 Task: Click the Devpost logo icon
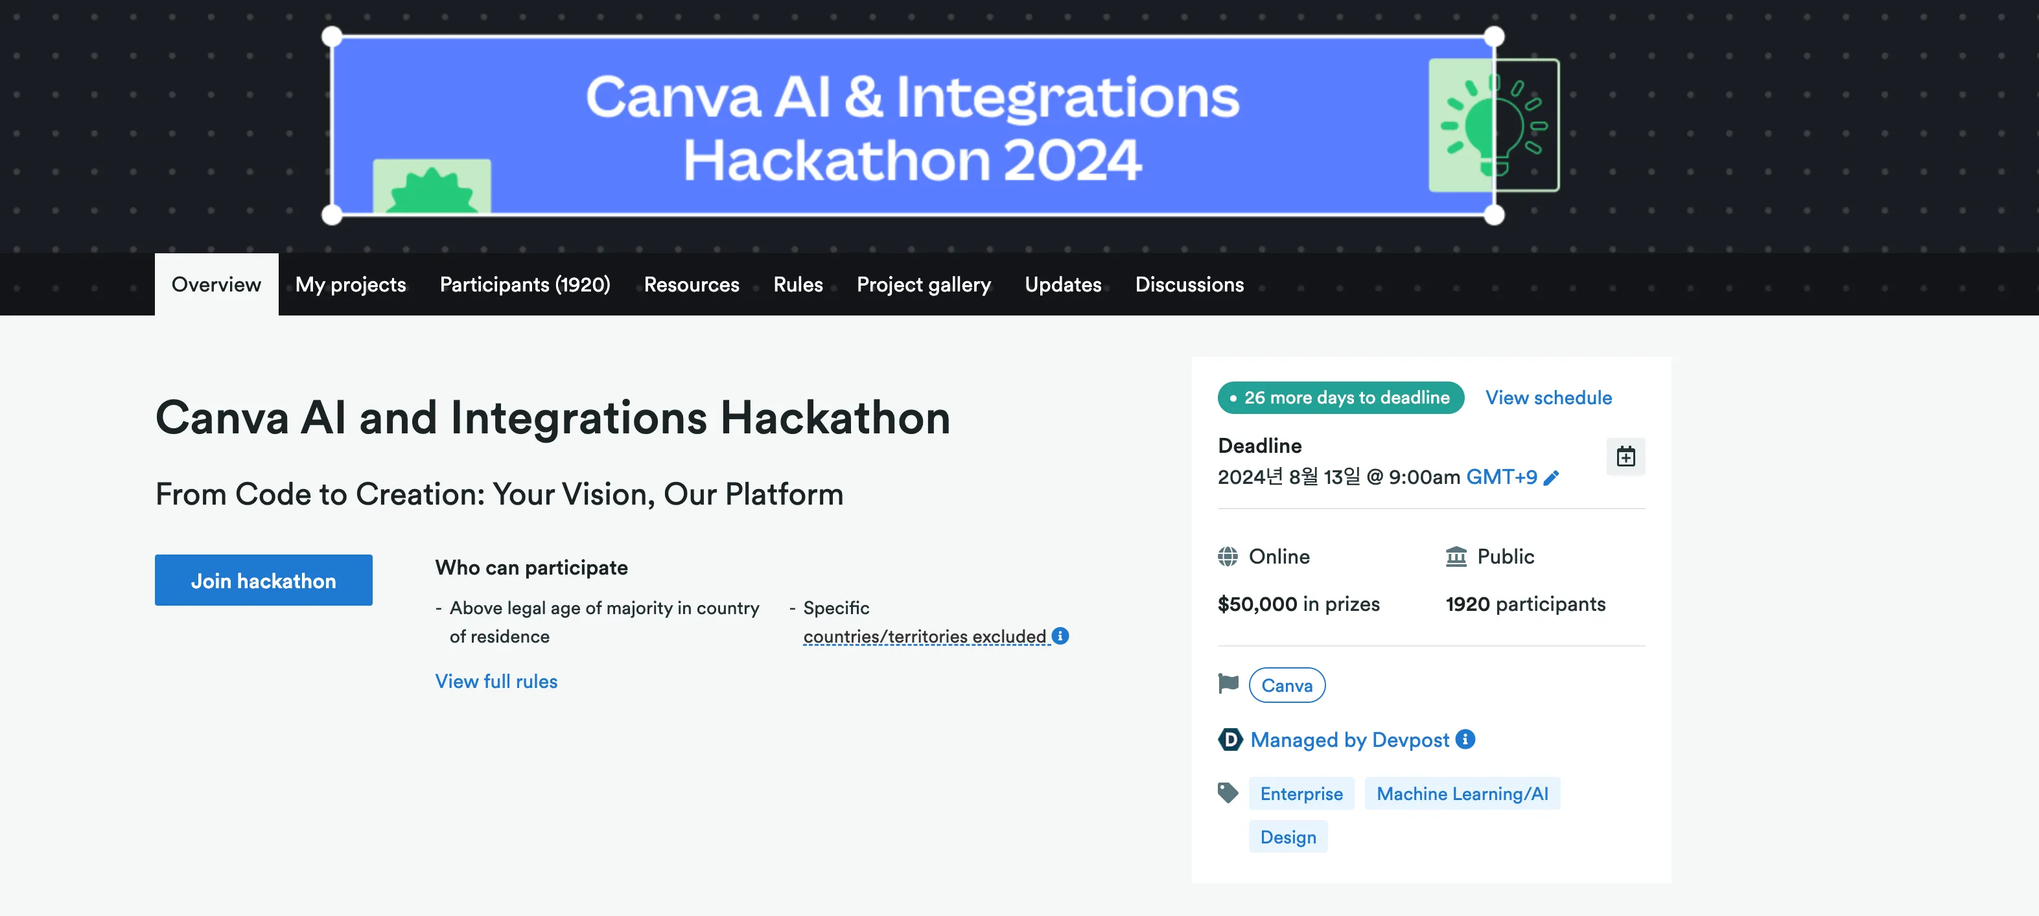pyautogui.click(x=1229, y=740)
